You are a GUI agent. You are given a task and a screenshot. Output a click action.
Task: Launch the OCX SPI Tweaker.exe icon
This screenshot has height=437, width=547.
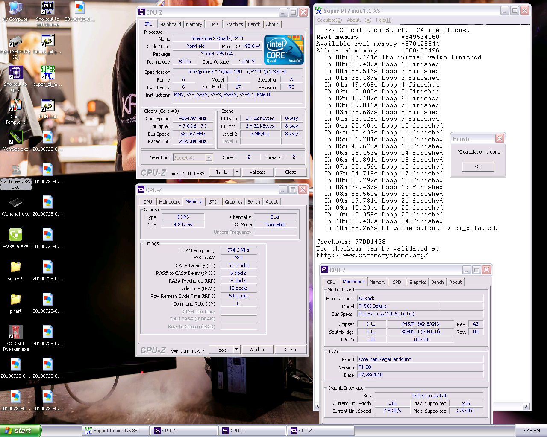(16, 339)
